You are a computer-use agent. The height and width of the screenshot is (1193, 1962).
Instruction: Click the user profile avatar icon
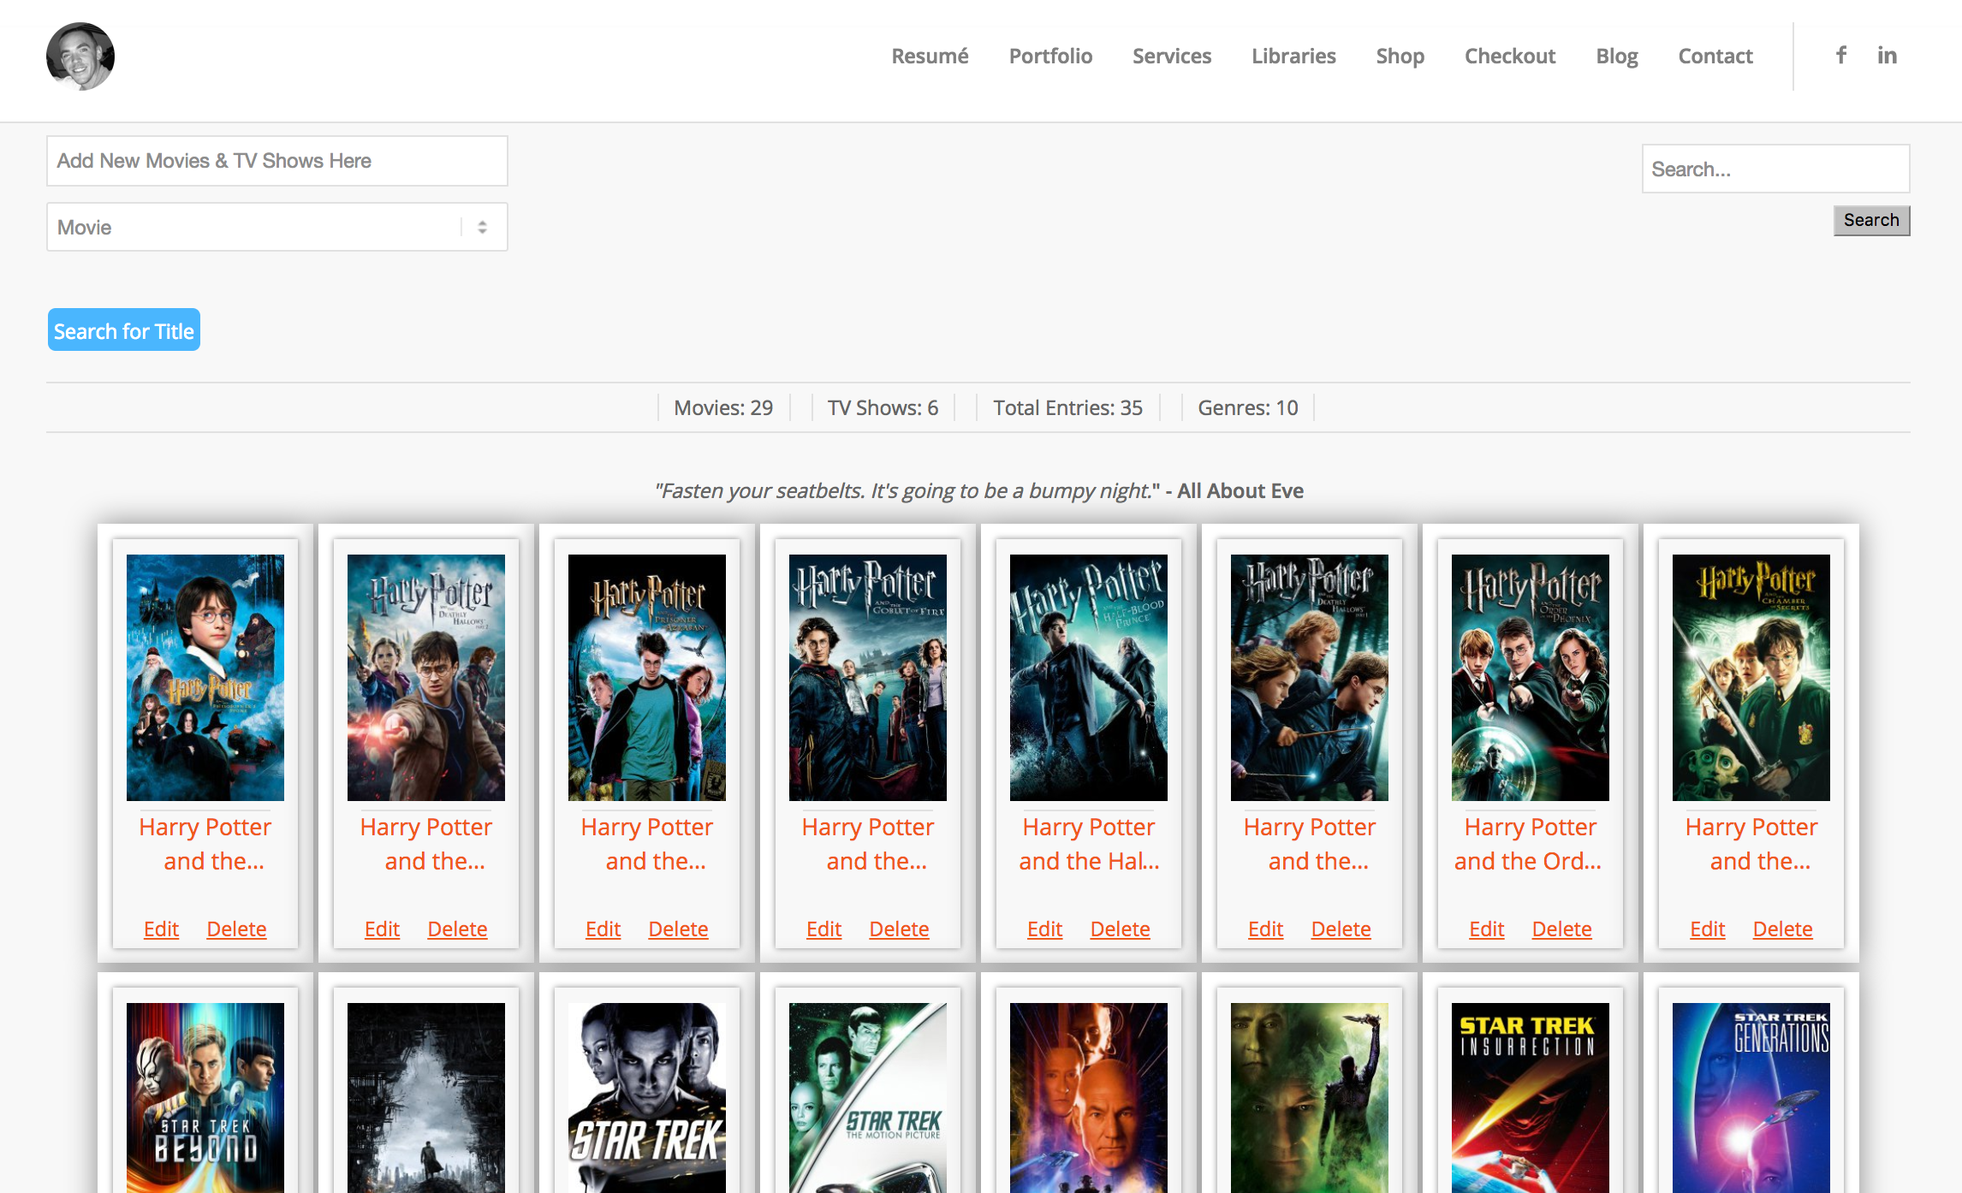coord(80,56)
